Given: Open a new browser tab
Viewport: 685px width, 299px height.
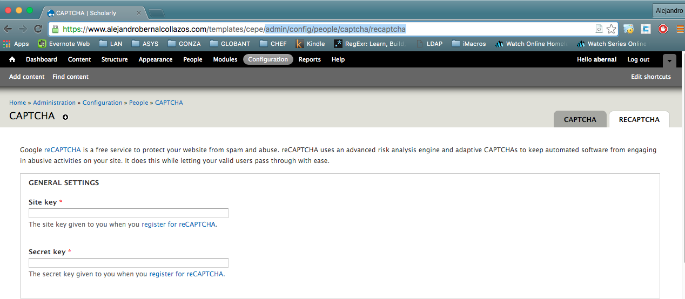Looking at the screenshot, I should (156, 13).
